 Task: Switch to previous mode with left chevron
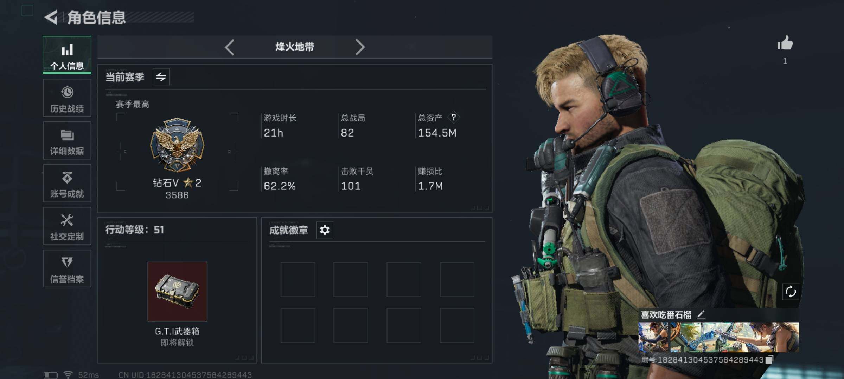click(x=229, y=47)
